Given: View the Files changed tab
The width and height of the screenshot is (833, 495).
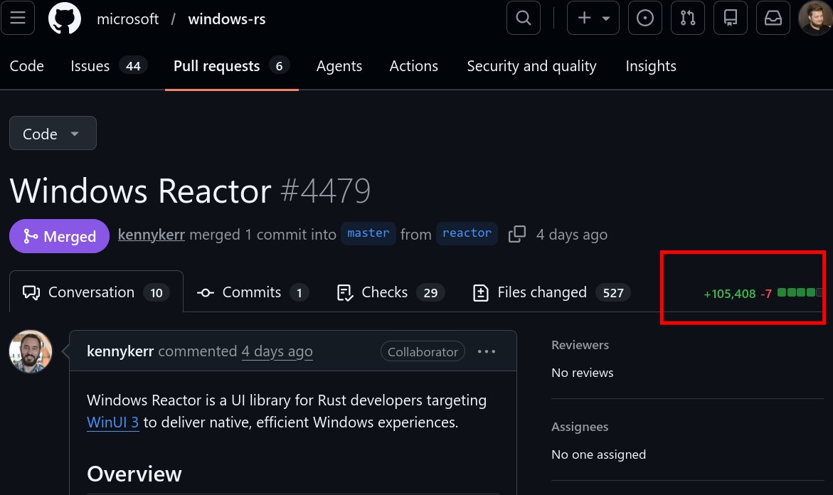Looking at the screenshot, I should point(551,292).
